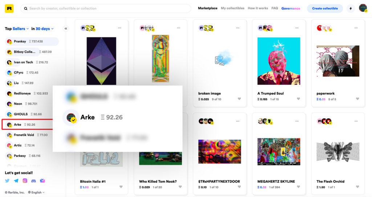372x197 pixels.
Task: Open the English language selector
Action: point(36,192)
